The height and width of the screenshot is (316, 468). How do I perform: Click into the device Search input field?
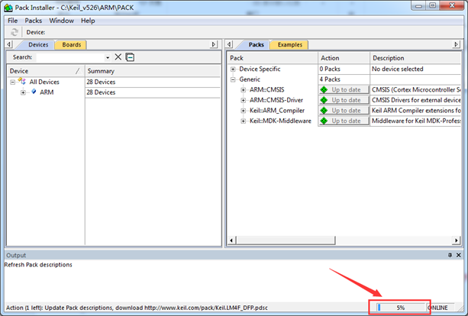click(x=70, y=57)
